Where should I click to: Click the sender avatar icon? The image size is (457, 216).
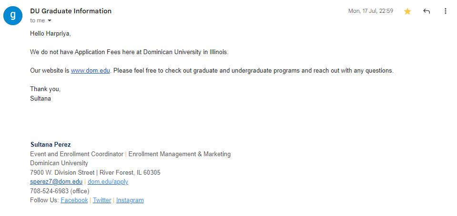click(x=13, y=15)
